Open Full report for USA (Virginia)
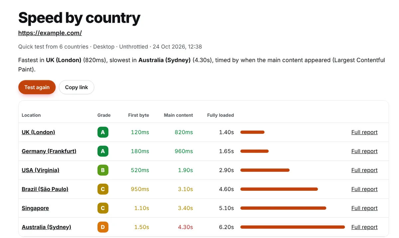The image size is (399, 238). (364, 170)
